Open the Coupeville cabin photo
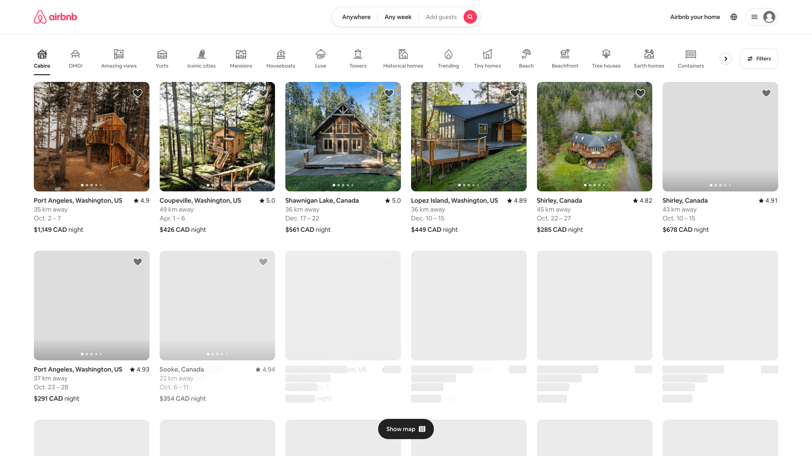The height and width of the screenshot is (456, 812). 217,136
